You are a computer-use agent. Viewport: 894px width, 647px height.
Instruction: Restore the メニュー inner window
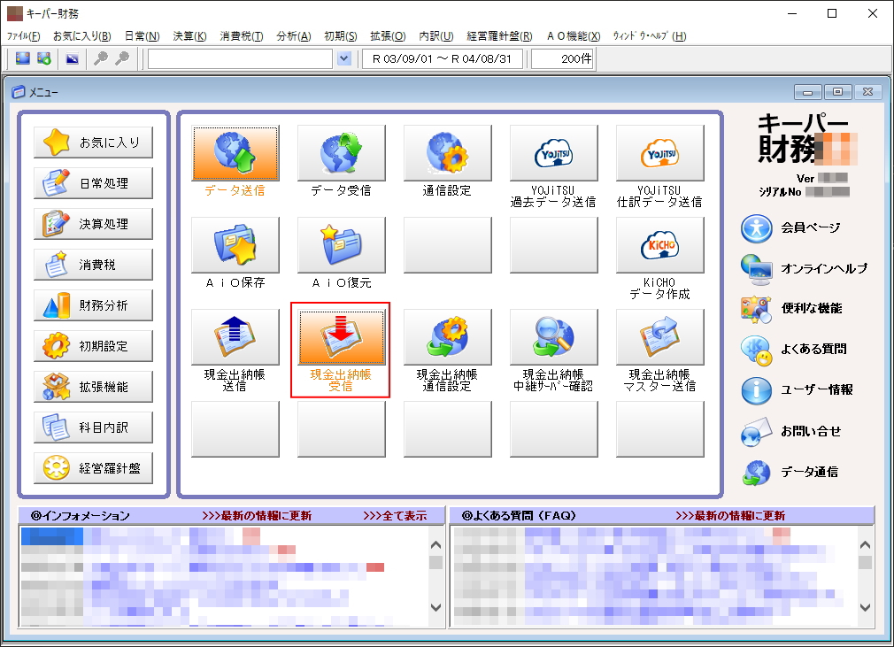pyautogui.click(x=837, y=92)
